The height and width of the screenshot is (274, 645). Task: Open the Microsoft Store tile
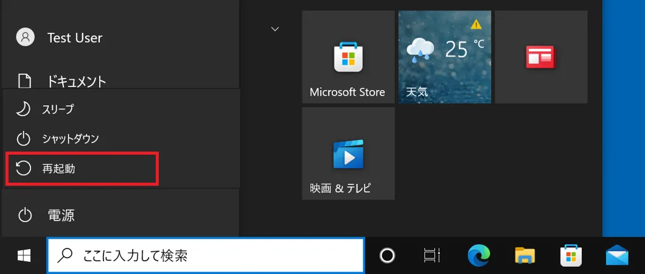point(349,57)
